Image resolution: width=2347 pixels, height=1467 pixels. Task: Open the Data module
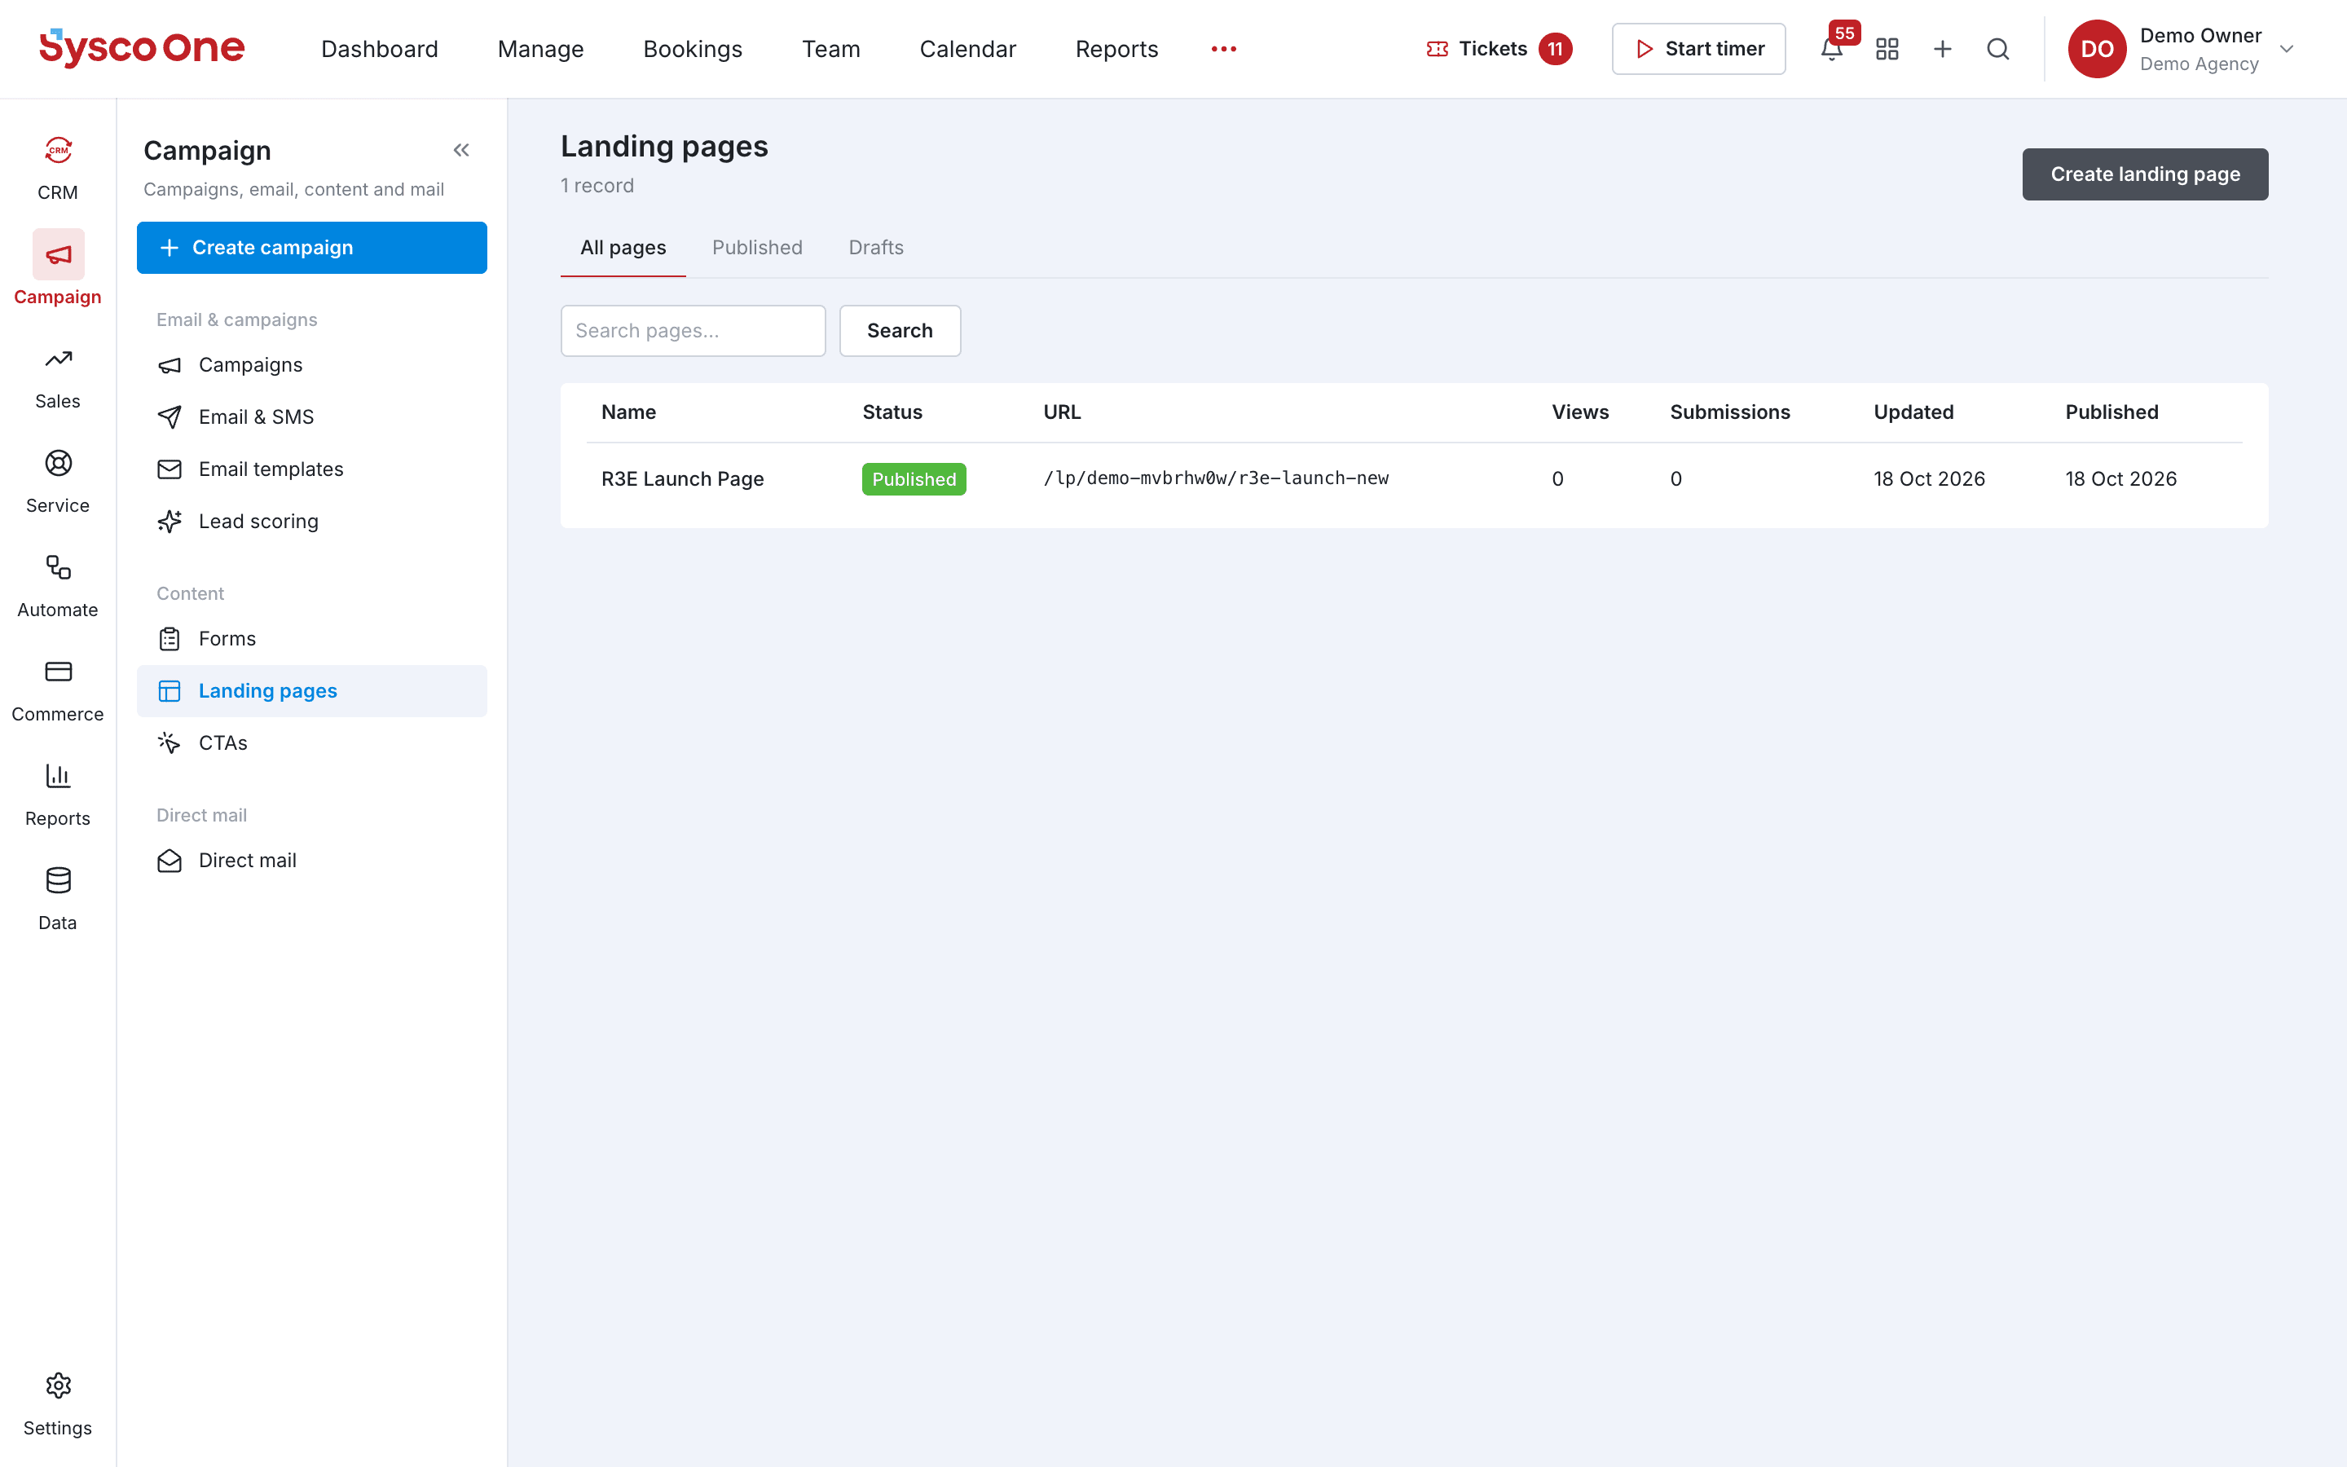(57, 898)
